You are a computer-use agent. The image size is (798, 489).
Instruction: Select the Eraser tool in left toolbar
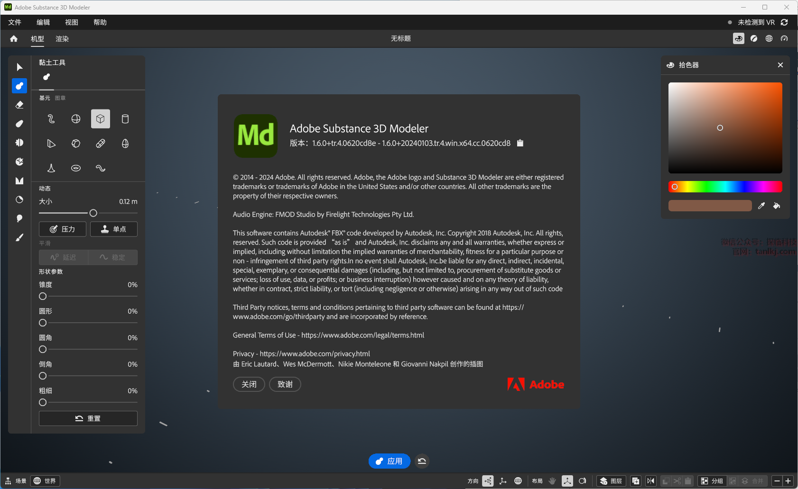(x=19, y=105)
